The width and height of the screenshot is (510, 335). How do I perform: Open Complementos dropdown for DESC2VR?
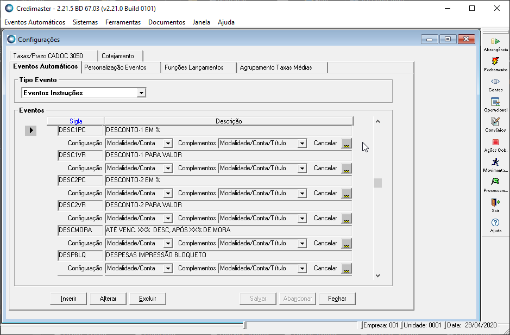(x=302, y=219)
